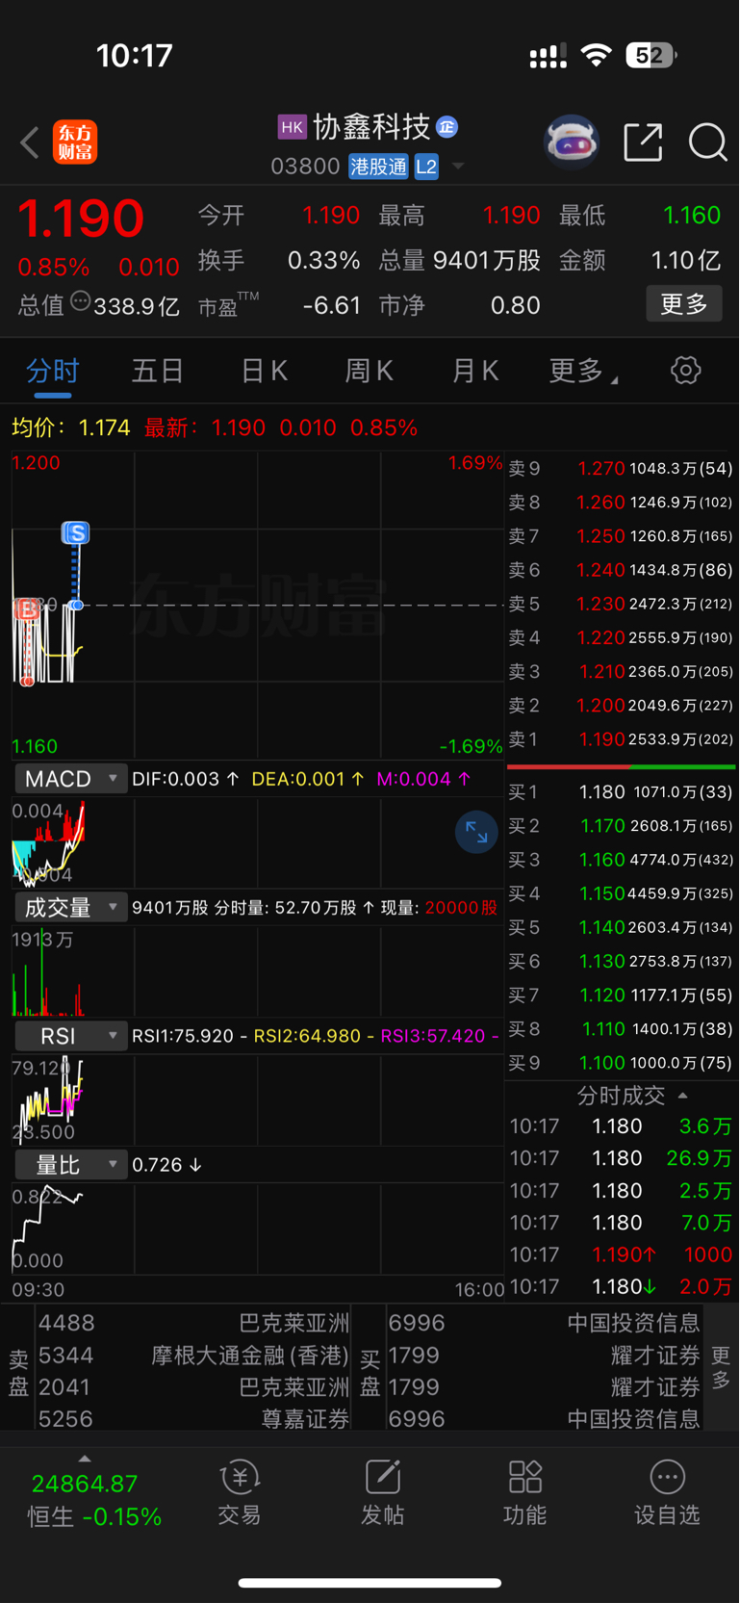Screen dimensions: 740x1603
Task: Expand chart with fullscreen arrows icon
Action: 476,832
